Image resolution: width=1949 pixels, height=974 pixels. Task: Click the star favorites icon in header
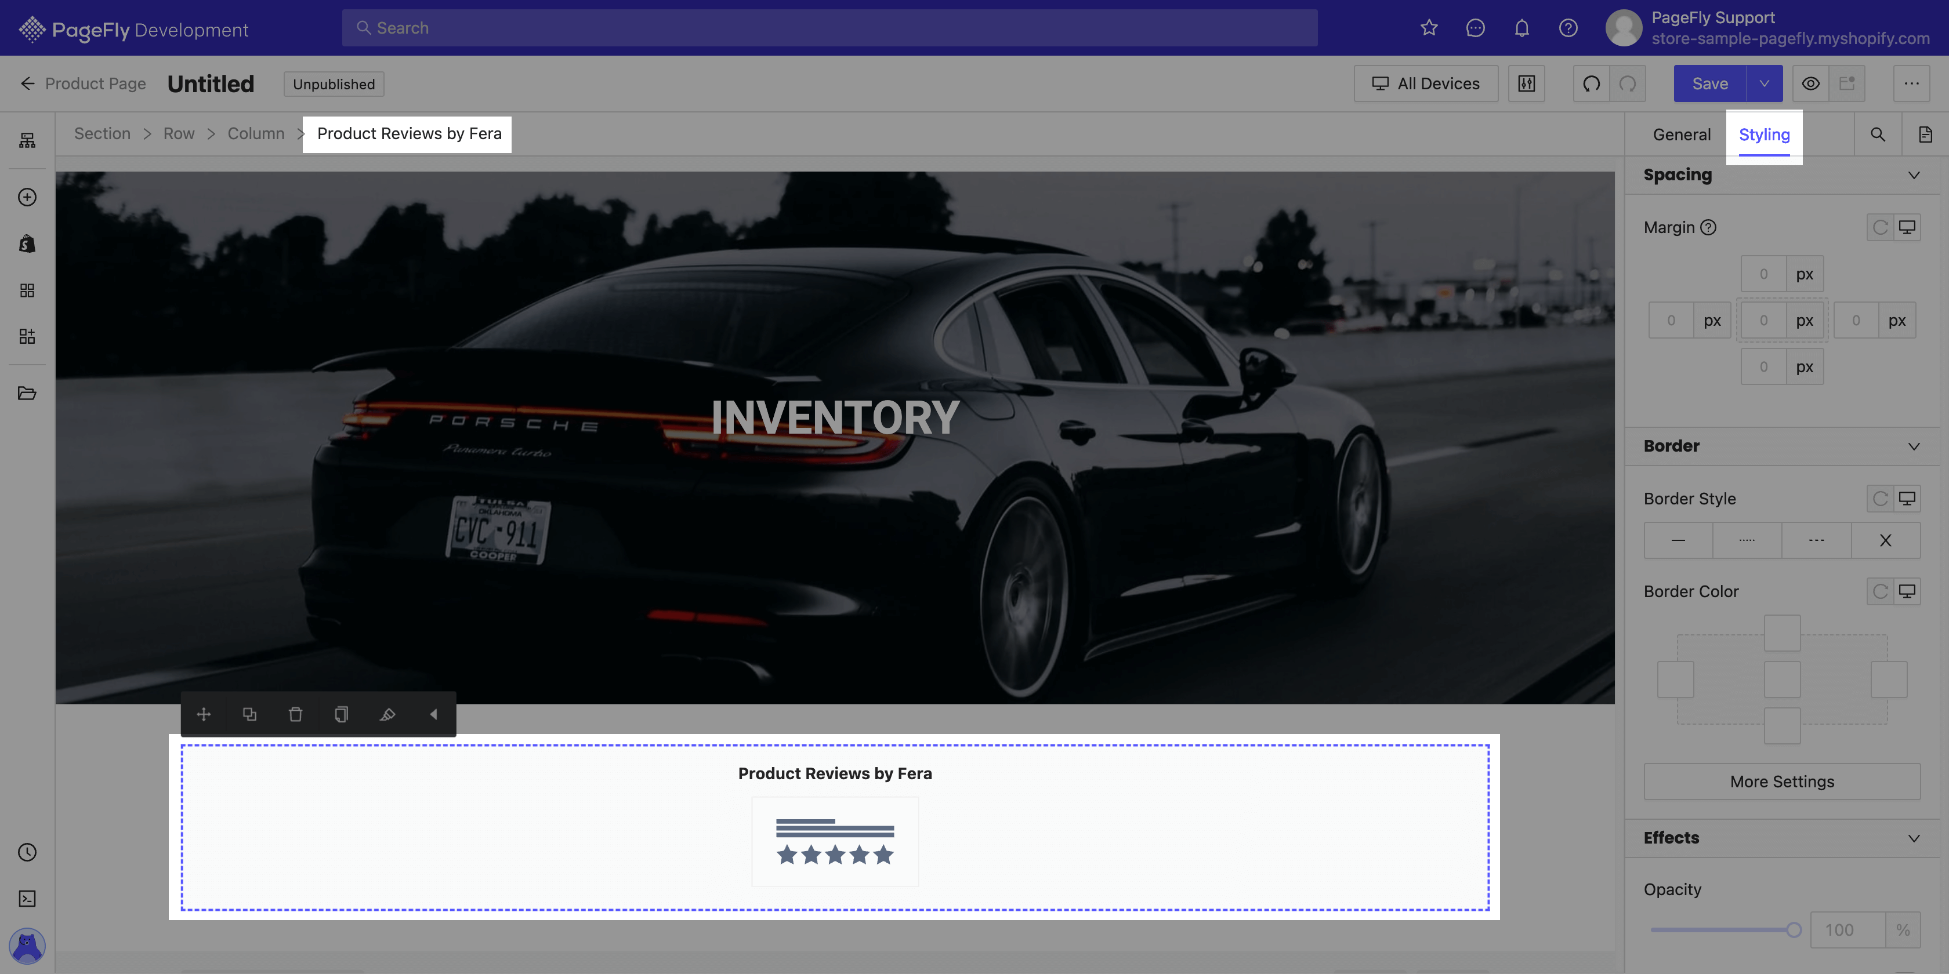click(1429, 28)
